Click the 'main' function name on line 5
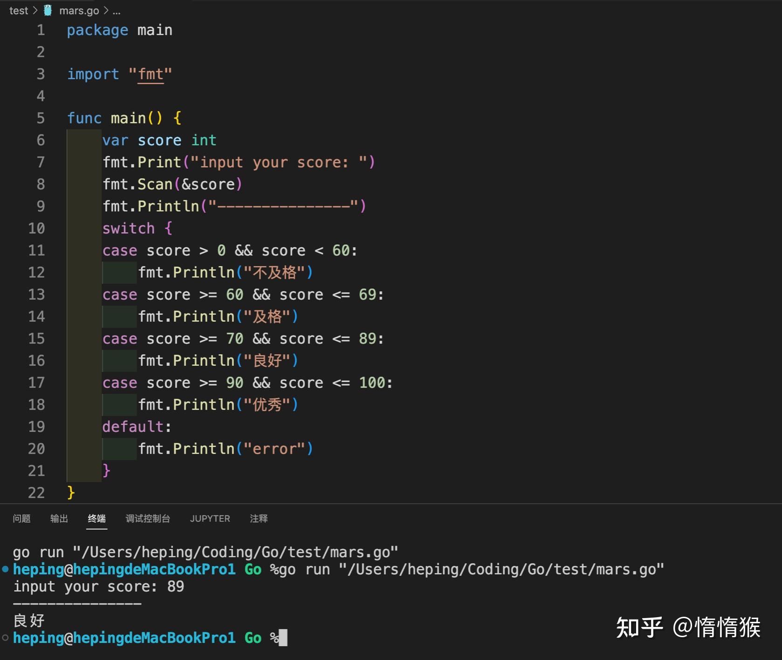Image resolution: width=782 pixels, height=660 pixels. pos(128,118)
